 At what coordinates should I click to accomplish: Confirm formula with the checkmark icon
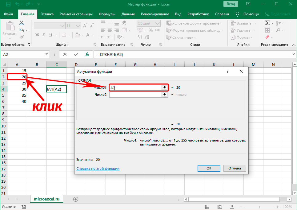pos(76,54)
